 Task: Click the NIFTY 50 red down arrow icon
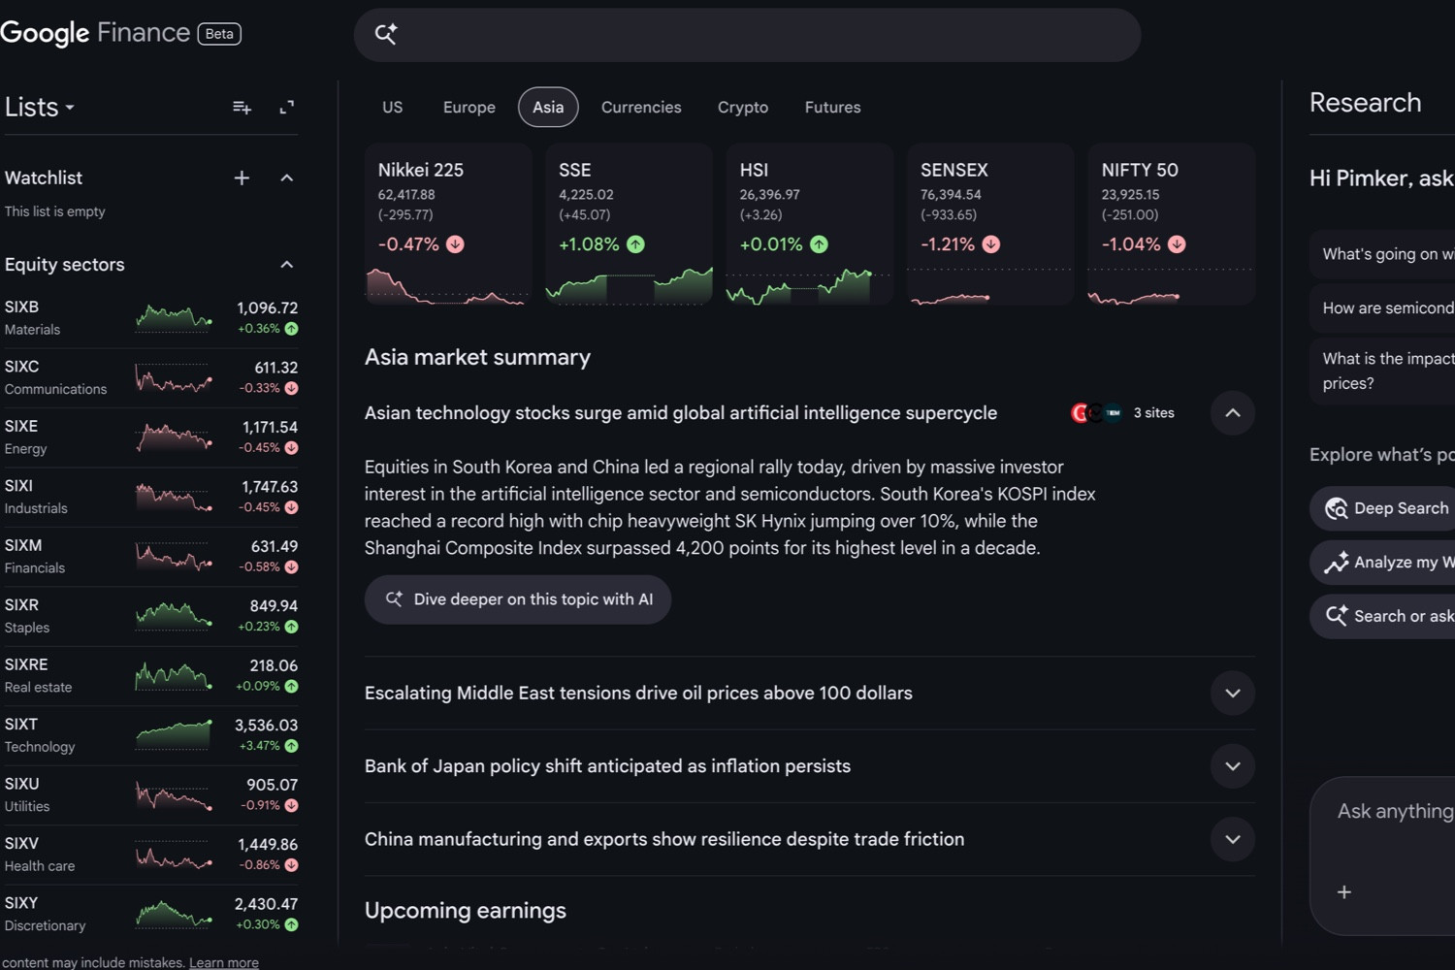(x=1177, y=244)
